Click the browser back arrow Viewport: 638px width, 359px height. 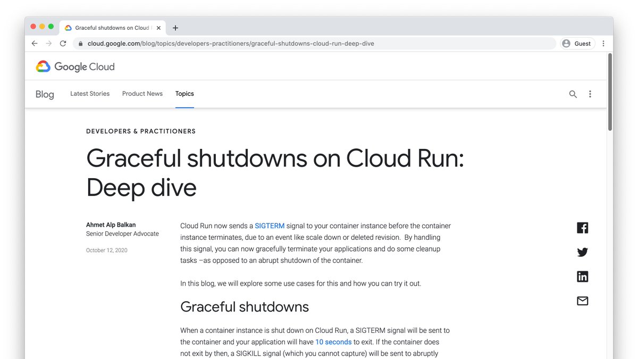[35, 44]
